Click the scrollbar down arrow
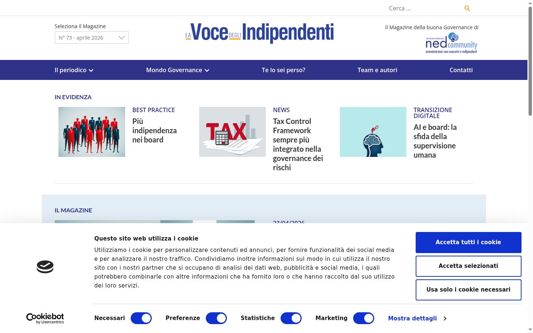The width and height of the screenshot is (533, 333). [530, 330]
